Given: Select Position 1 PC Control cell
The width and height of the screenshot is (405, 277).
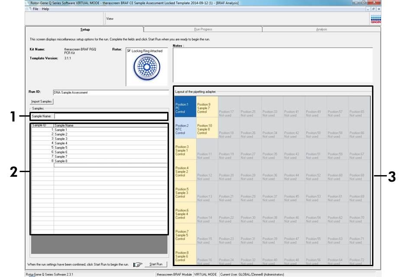Looking at the screenshot, I should click(x=185, y=107).
